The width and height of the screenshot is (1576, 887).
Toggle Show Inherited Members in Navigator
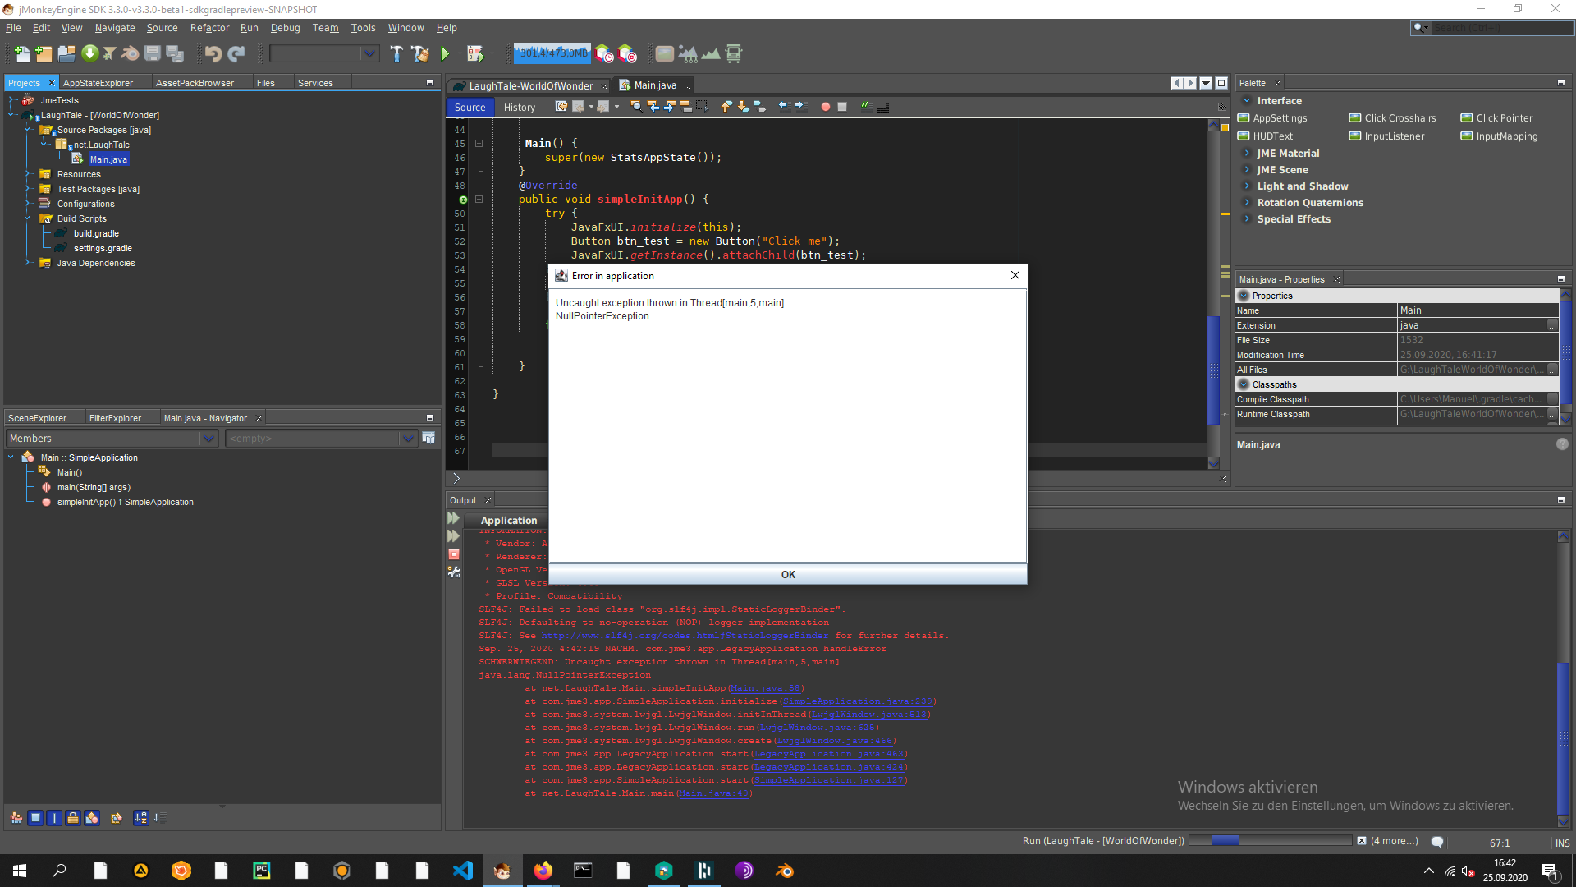16,818
